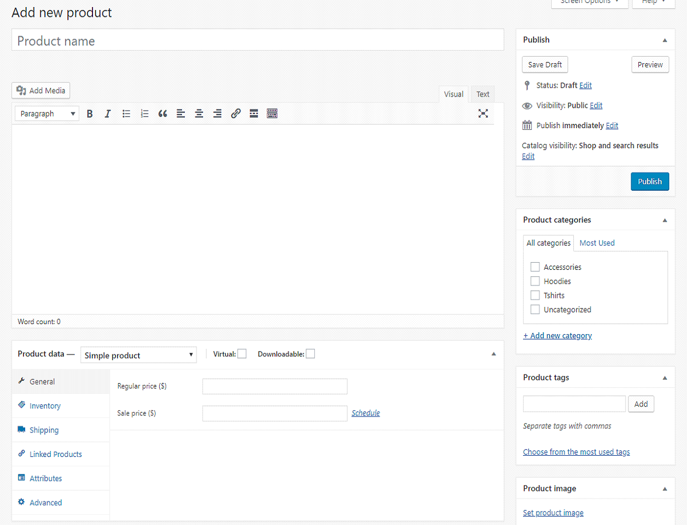Image resolution: width=688 pixels, height=526 pixels.
Task: Edit the Draft status
Action: (585, 85)
